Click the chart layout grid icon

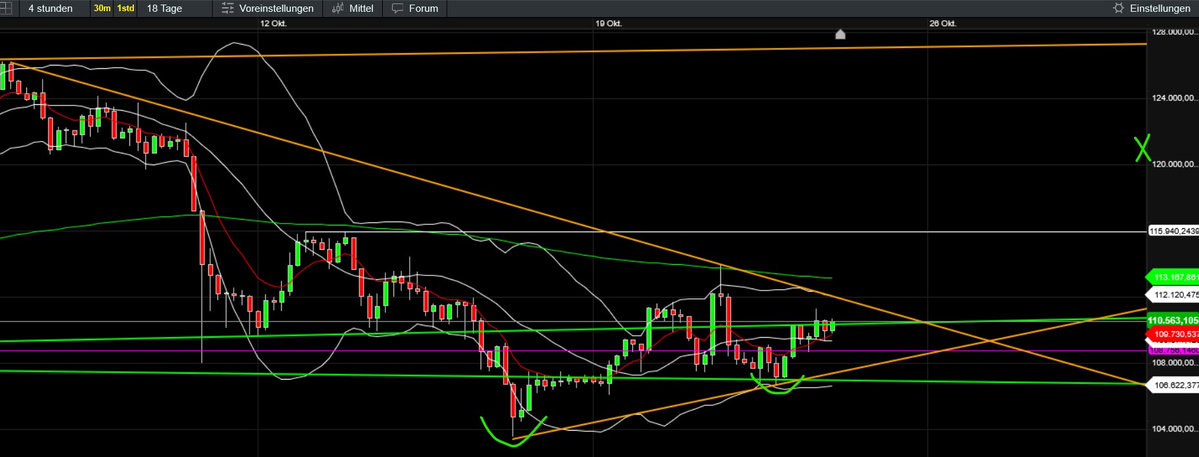(x=5, y=9)
